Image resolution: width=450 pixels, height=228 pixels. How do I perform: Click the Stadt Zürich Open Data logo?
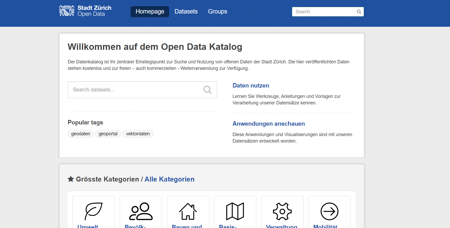point(85,11)
